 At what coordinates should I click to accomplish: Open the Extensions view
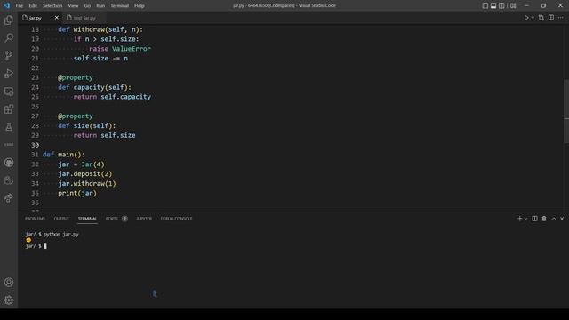tap(9, 109)
